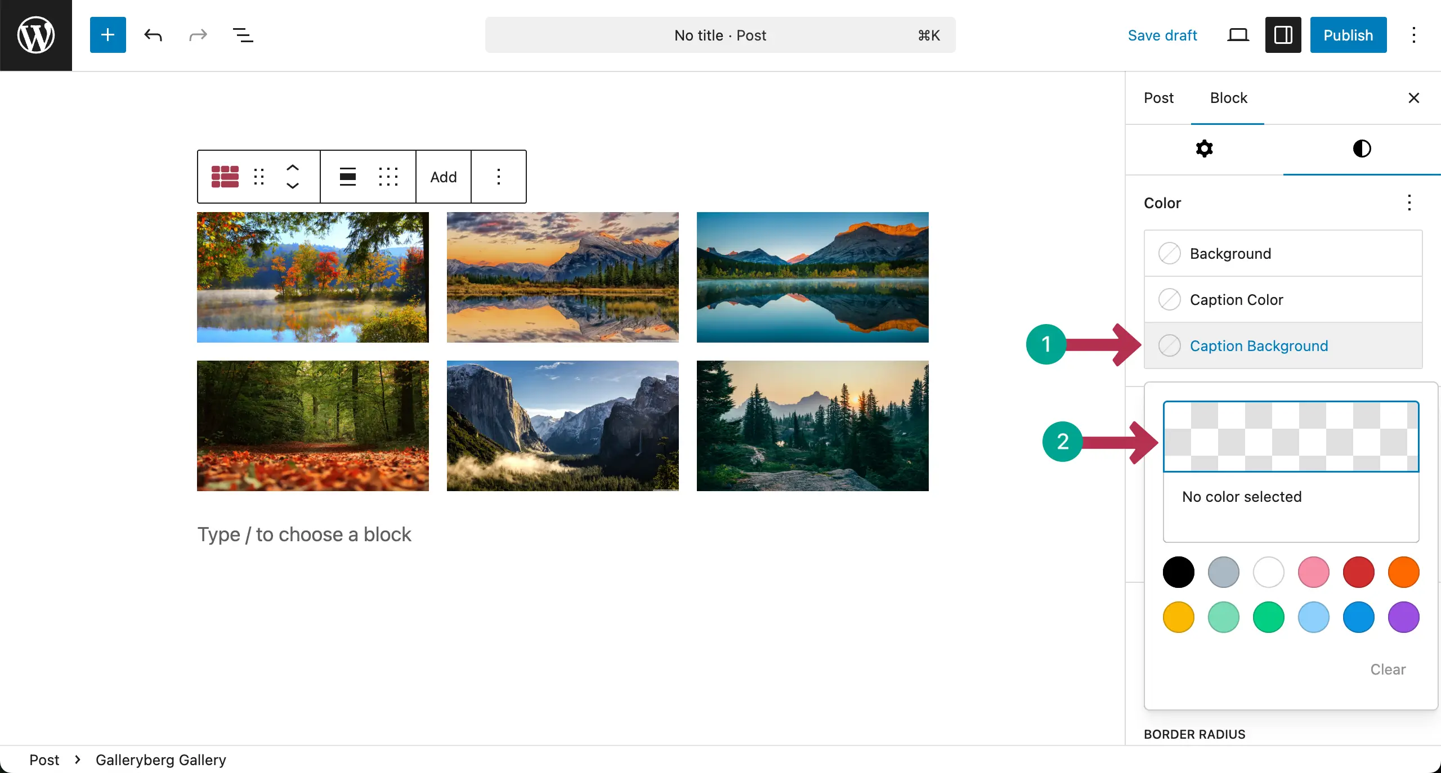Click the Undo arrow in the top toolbar
Viewport: 1441px width, 773px height.
[x=153, y=35]
